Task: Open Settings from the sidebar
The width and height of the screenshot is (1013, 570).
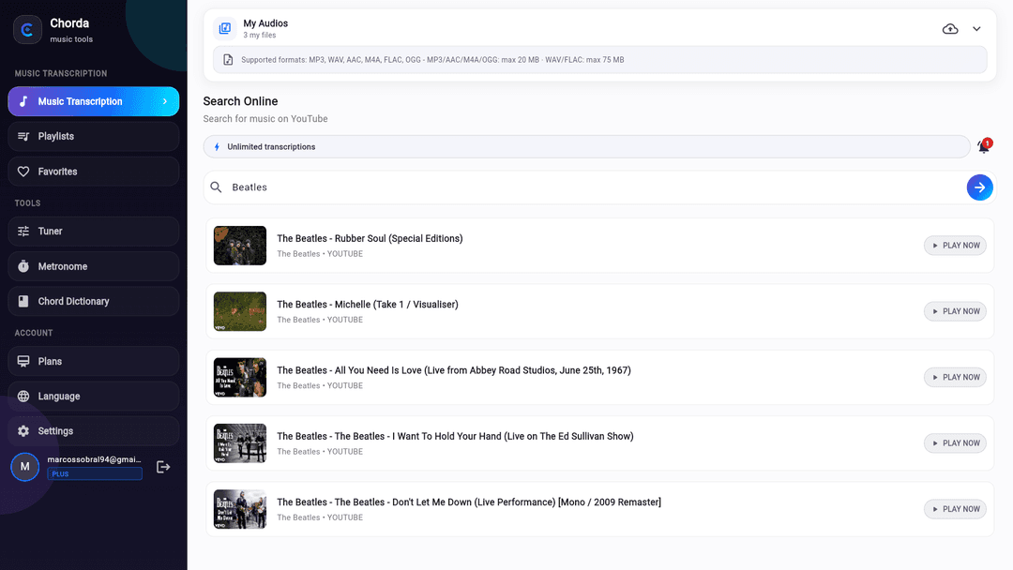Action: coord(93,431)
